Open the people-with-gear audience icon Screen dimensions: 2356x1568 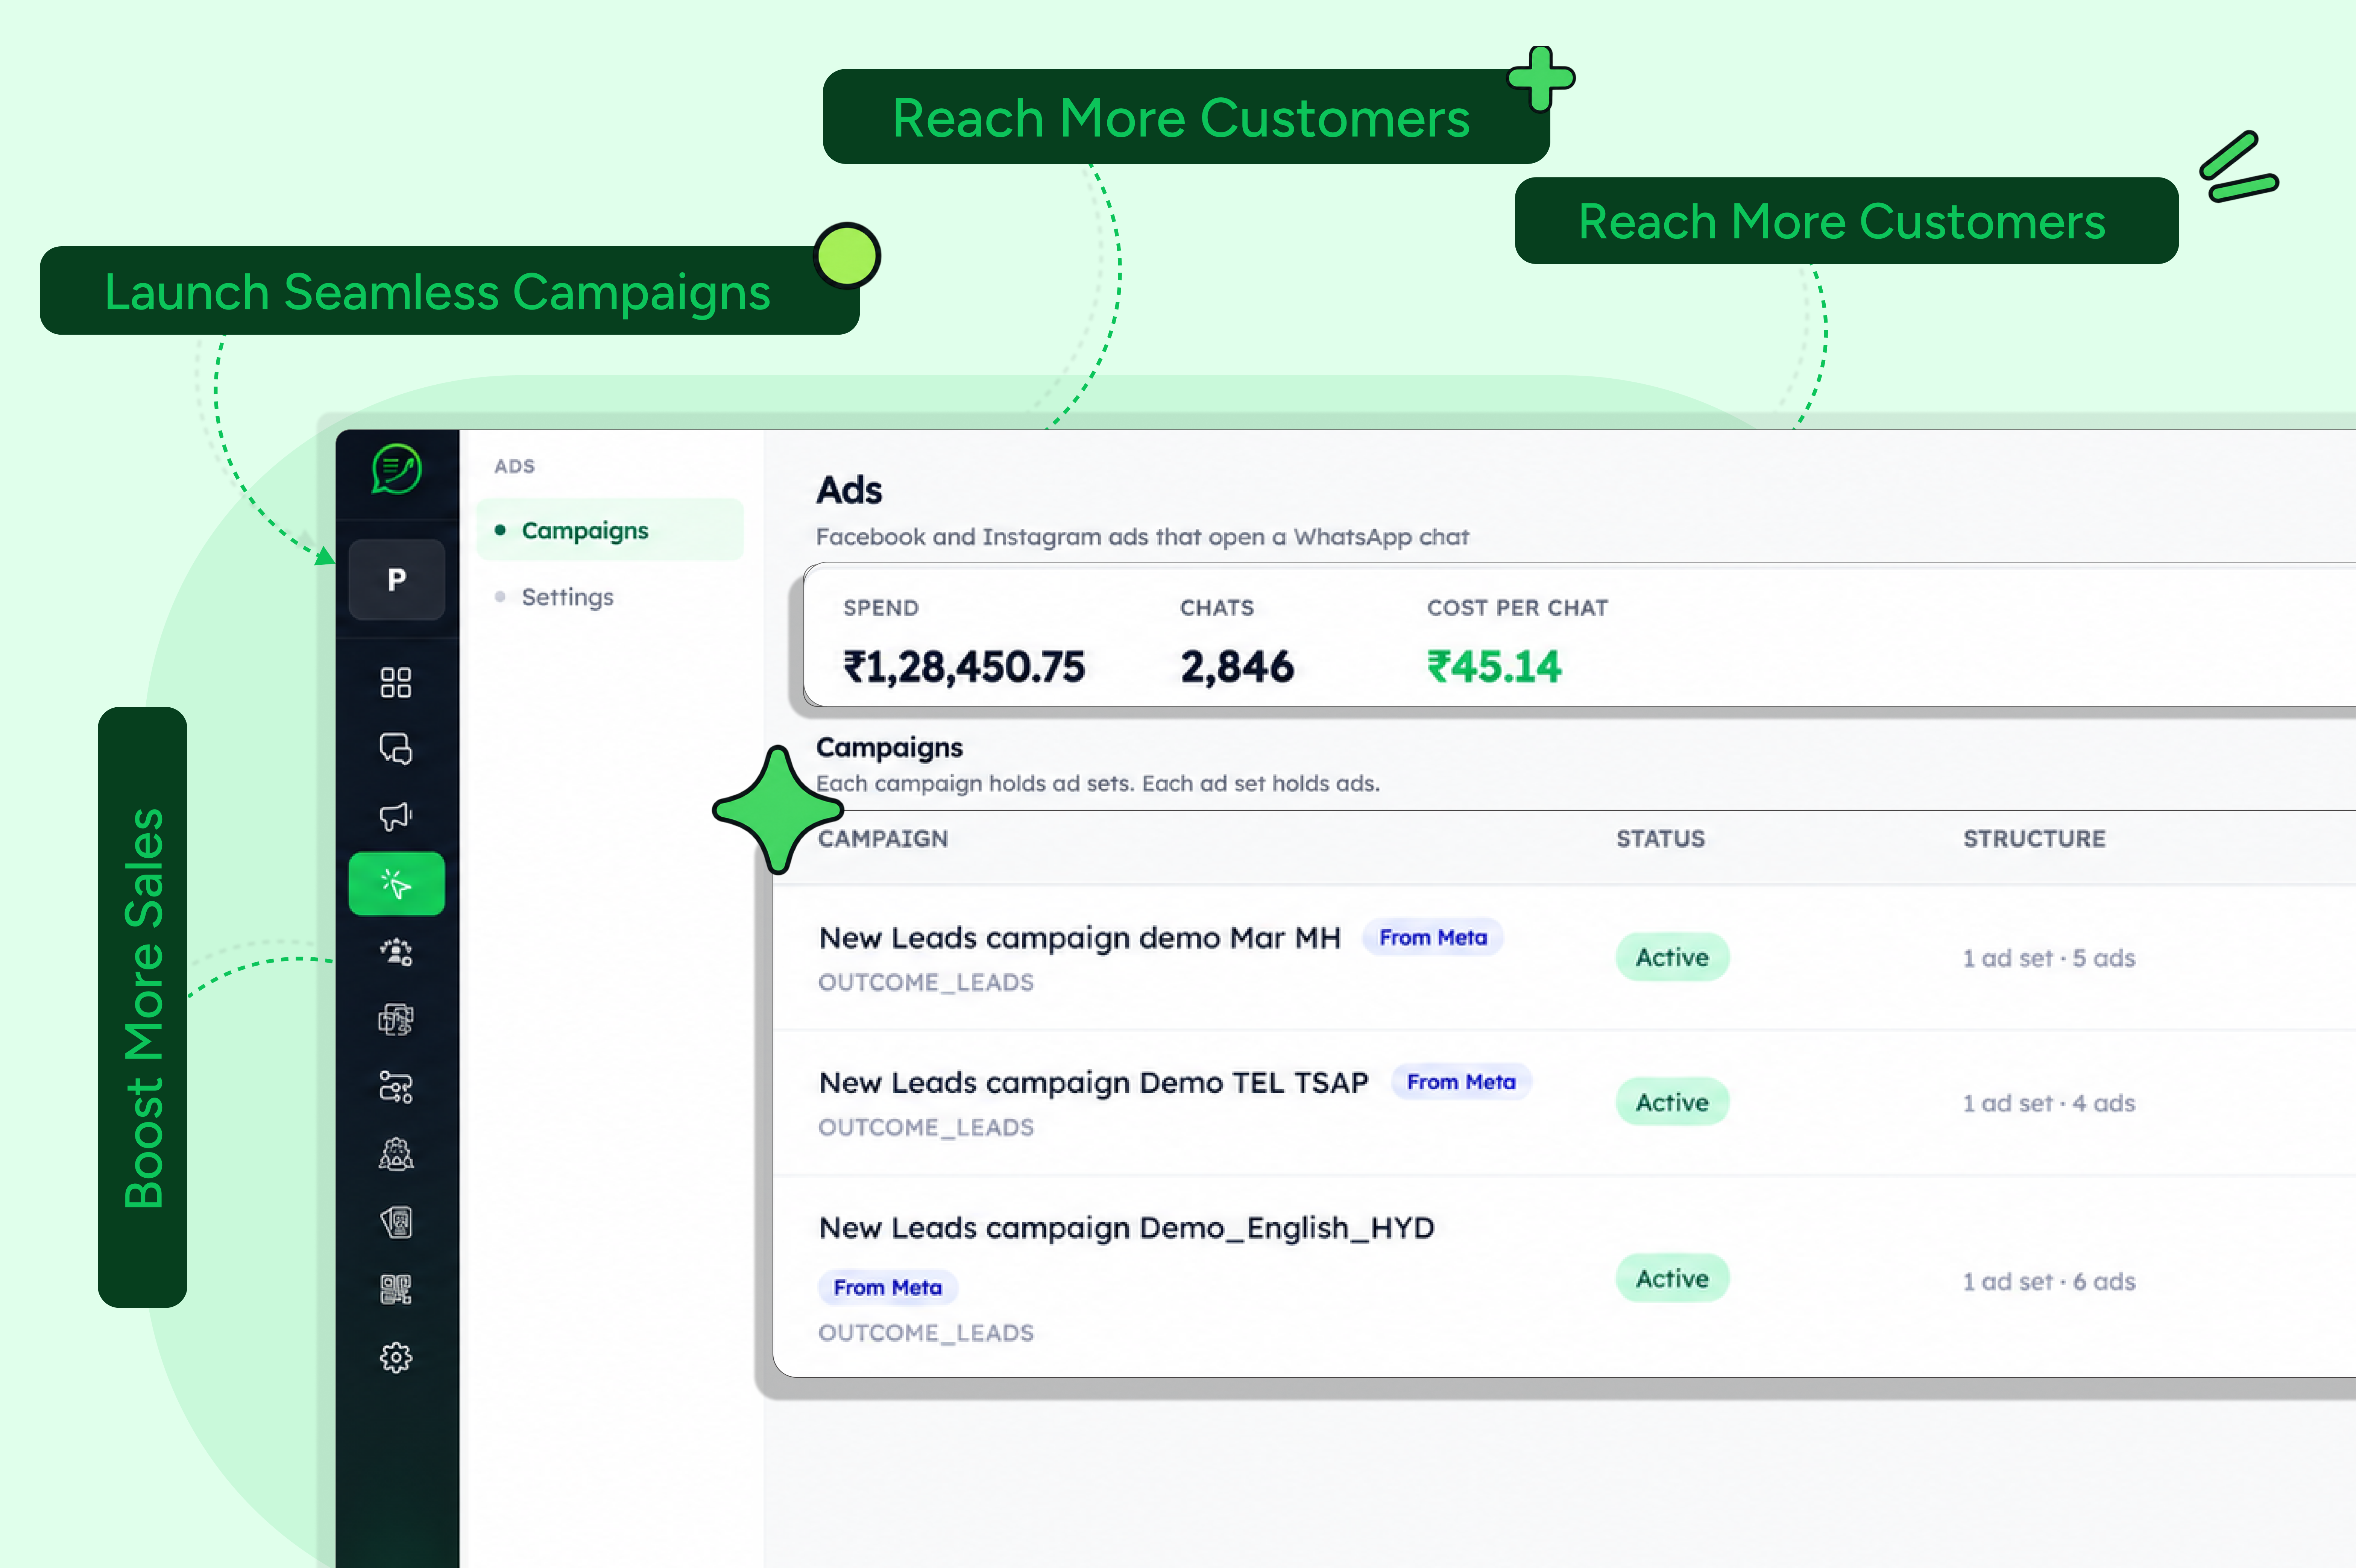(396, 952)
